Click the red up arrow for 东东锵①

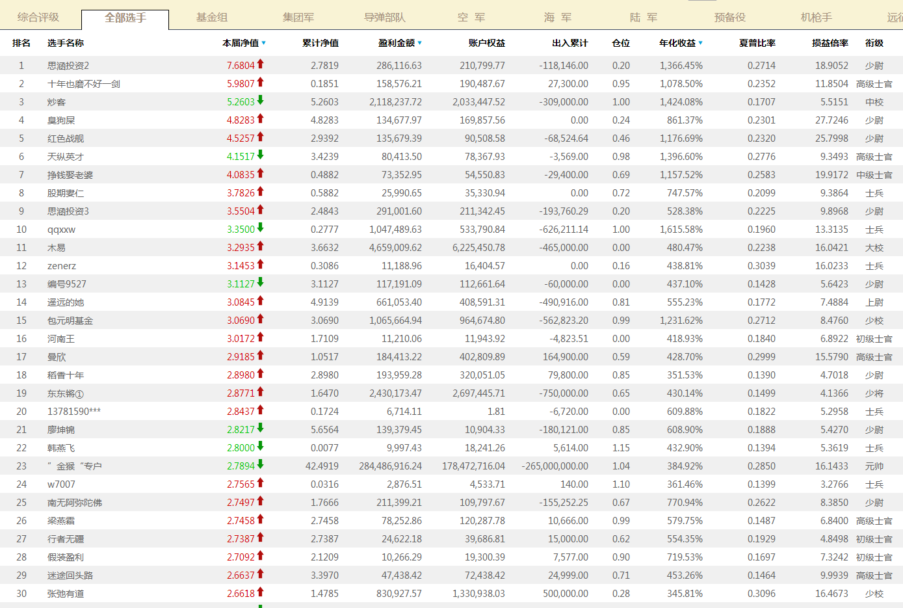pos(260,391)
